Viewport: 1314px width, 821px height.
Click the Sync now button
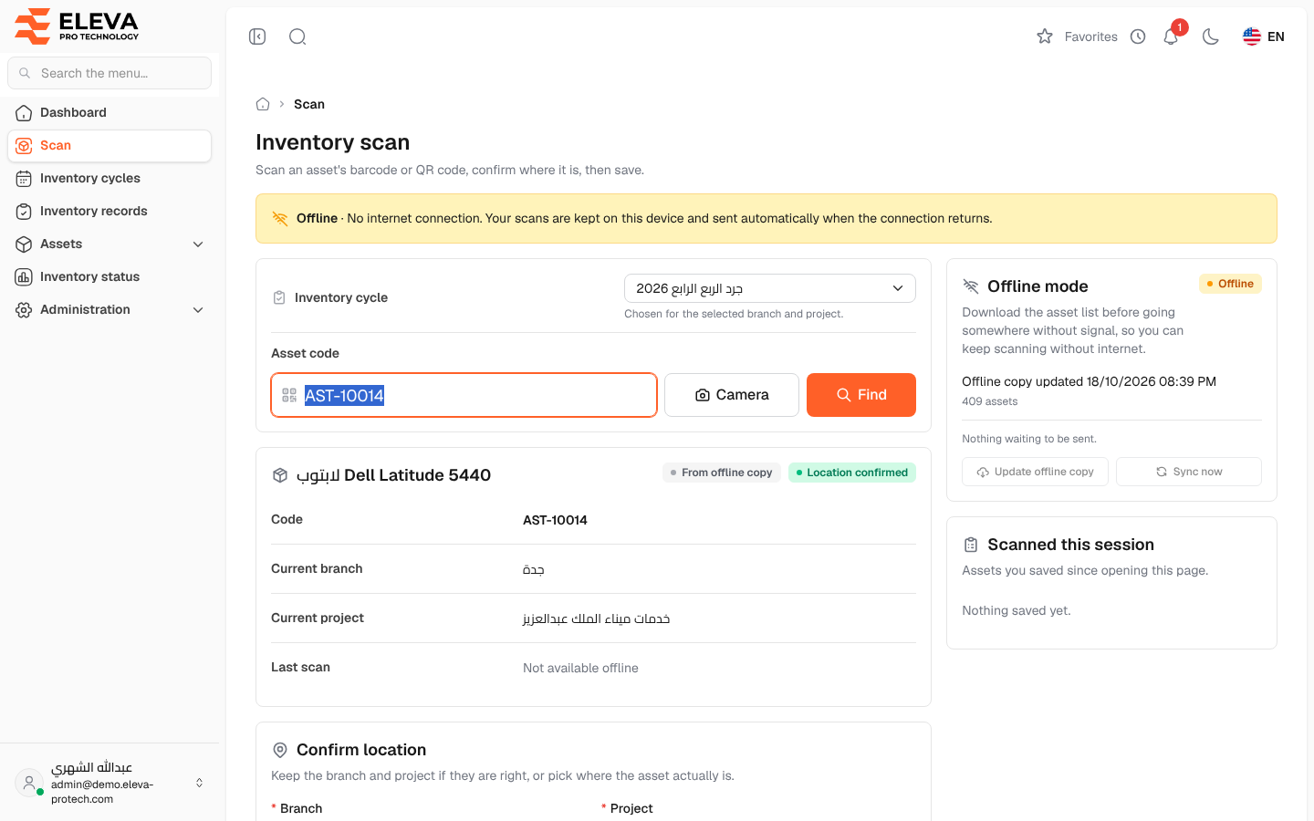click(1189, 472)
